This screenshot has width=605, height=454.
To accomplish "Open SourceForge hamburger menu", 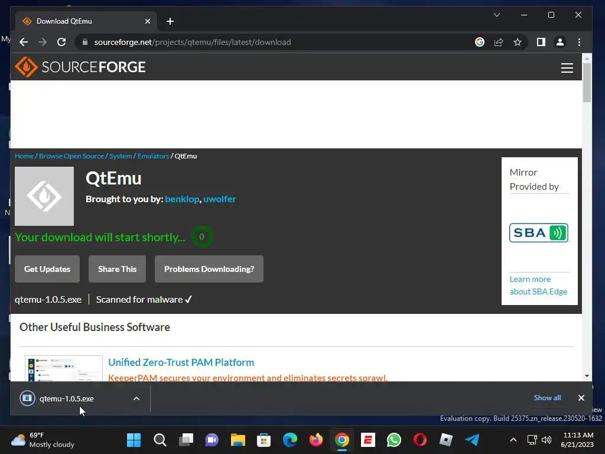I will (x=567, y=68).
